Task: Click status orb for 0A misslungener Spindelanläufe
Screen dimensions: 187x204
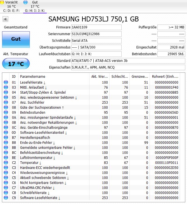Action: [x=6, y=117]
